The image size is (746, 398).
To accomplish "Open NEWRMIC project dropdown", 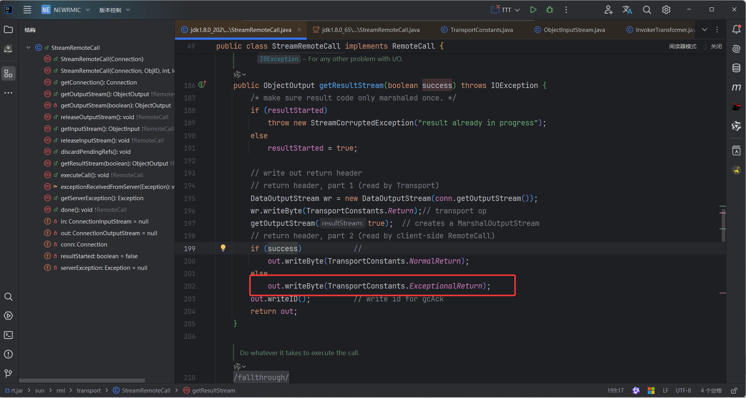I will [66, 10].
